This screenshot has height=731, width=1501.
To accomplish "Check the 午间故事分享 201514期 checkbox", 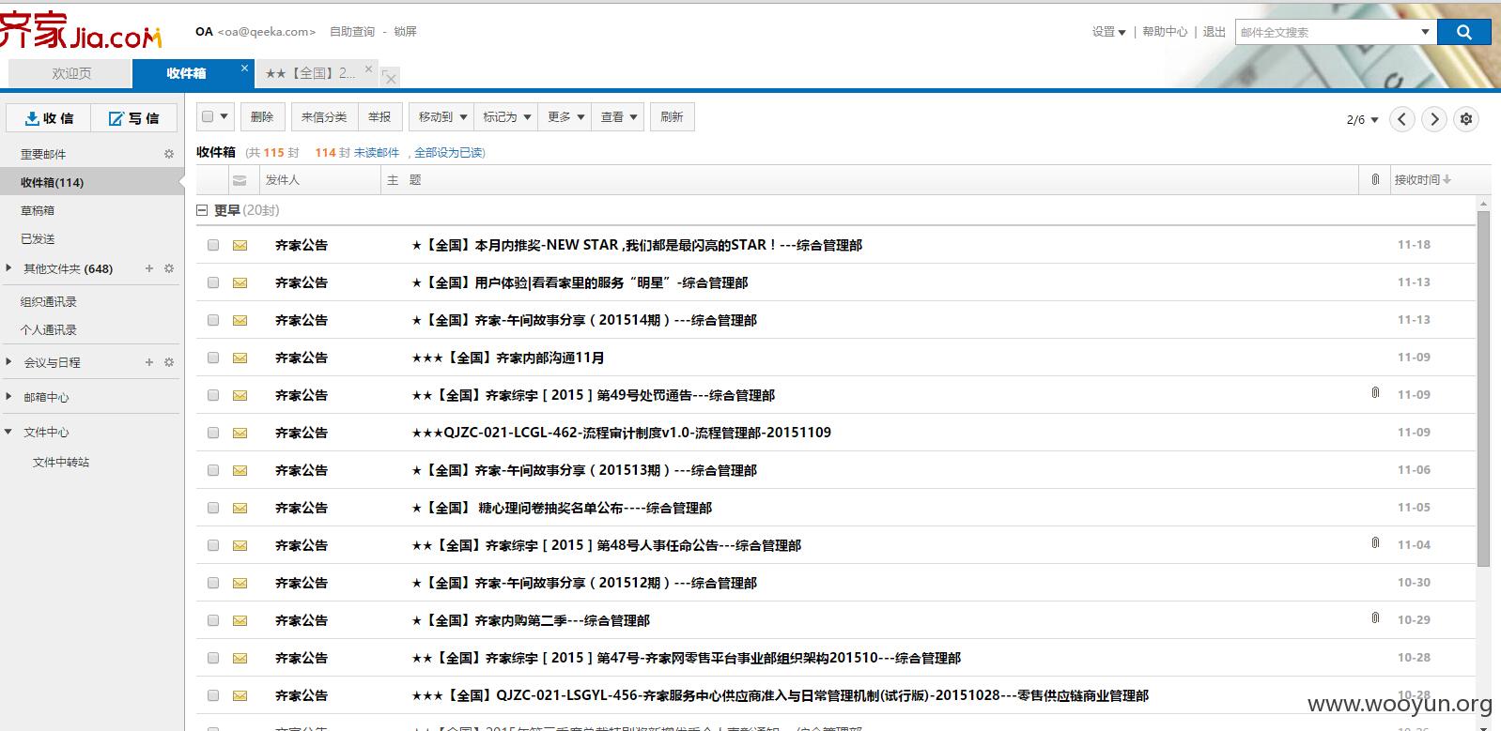I will (213, 320).
